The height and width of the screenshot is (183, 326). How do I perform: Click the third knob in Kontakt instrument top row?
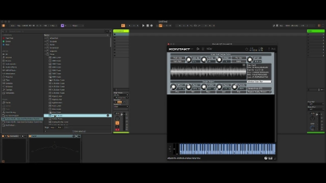click(x=219, y=60)
